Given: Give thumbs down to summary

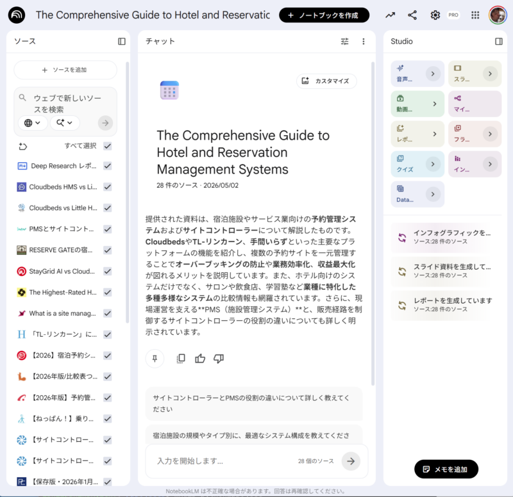Looking at the screenshot, I should click(219, 359).
